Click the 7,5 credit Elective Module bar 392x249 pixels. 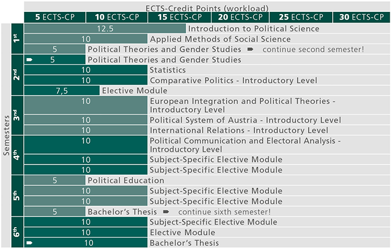[62, 91]
